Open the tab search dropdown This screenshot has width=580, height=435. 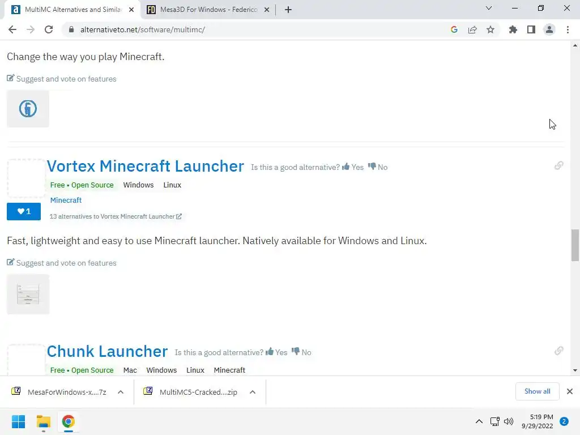coord(489,8)
